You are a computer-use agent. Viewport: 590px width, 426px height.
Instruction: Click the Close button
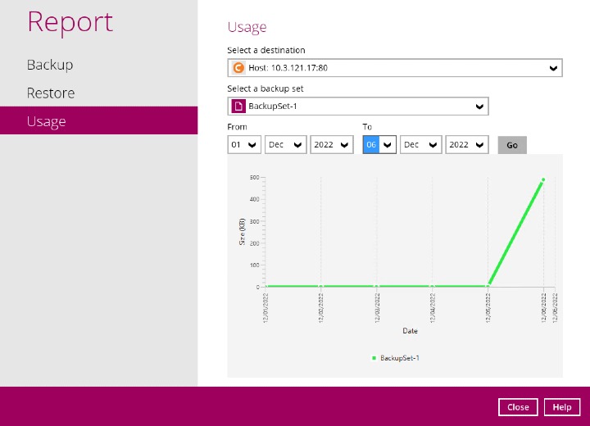[518, 407]
